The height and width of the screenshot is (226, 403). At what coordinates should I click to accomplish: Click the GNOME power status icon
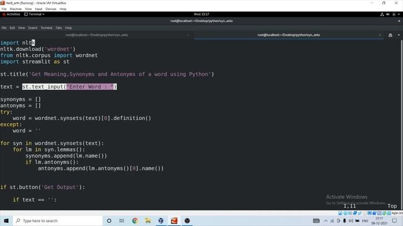point(394,14)
